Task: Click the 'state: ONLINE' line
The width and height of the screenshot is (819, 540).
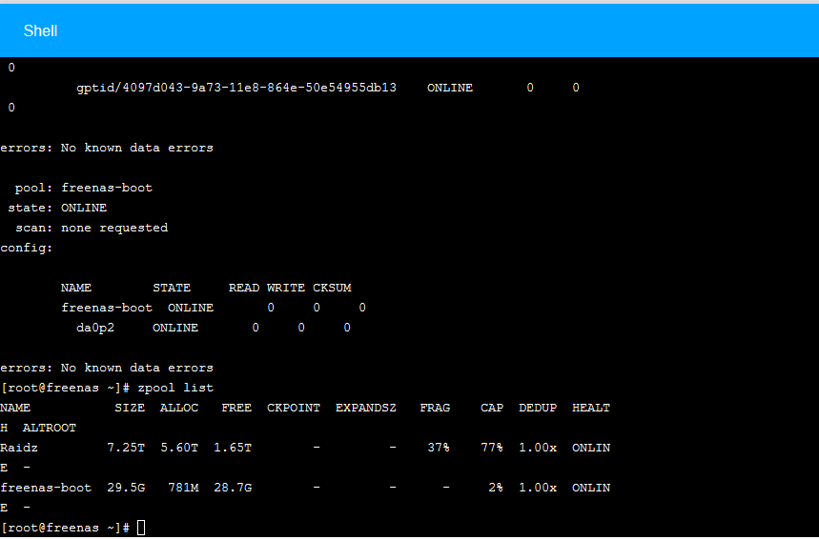Action: tap(57, 208)
